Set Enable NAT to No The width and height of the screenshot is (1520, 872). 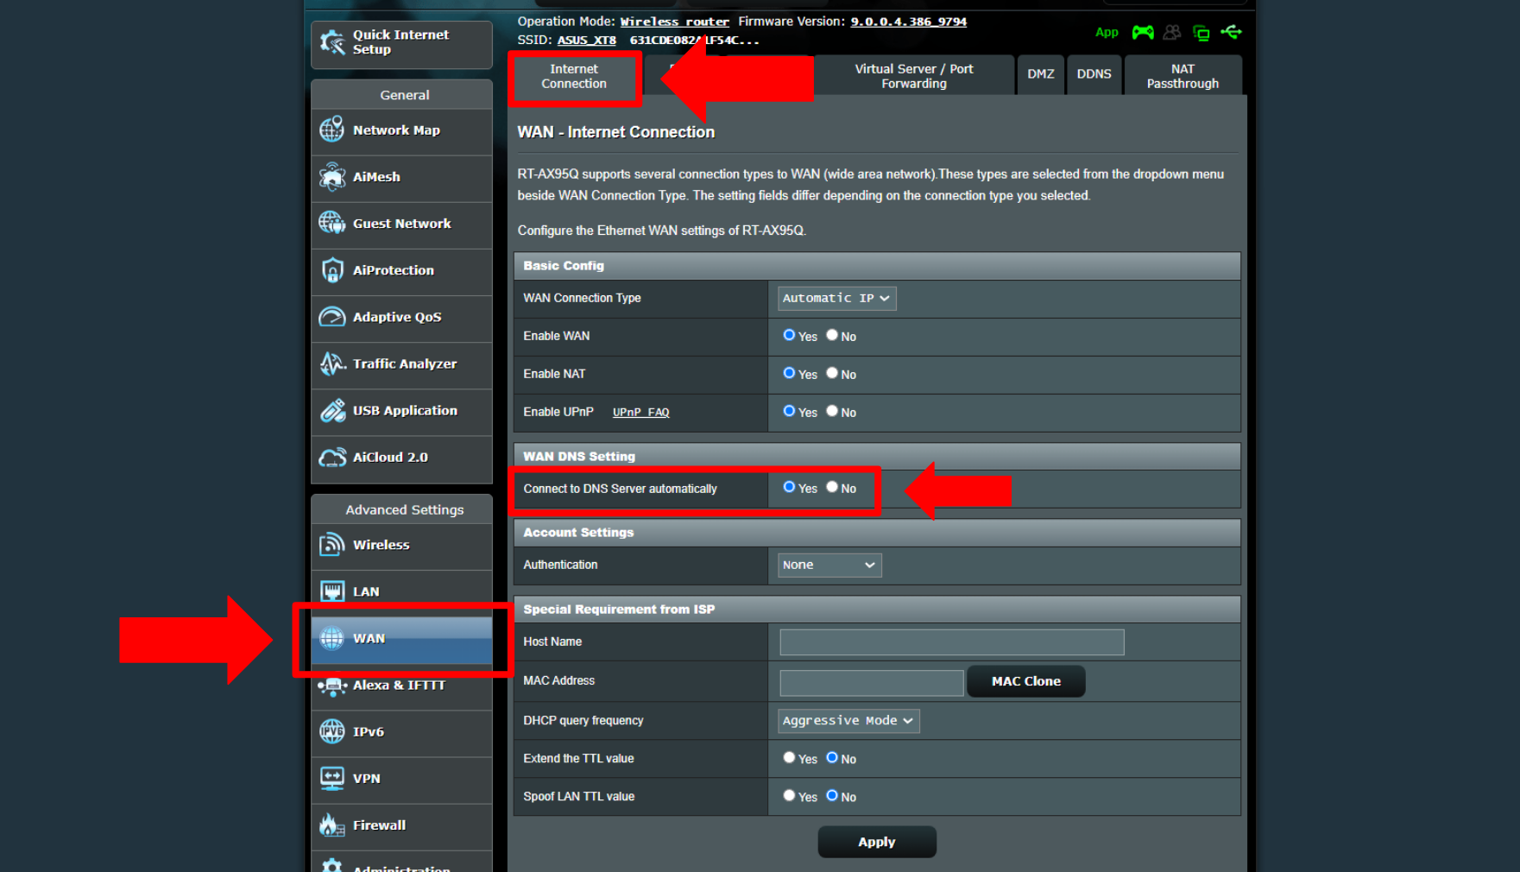coord(832,373)
